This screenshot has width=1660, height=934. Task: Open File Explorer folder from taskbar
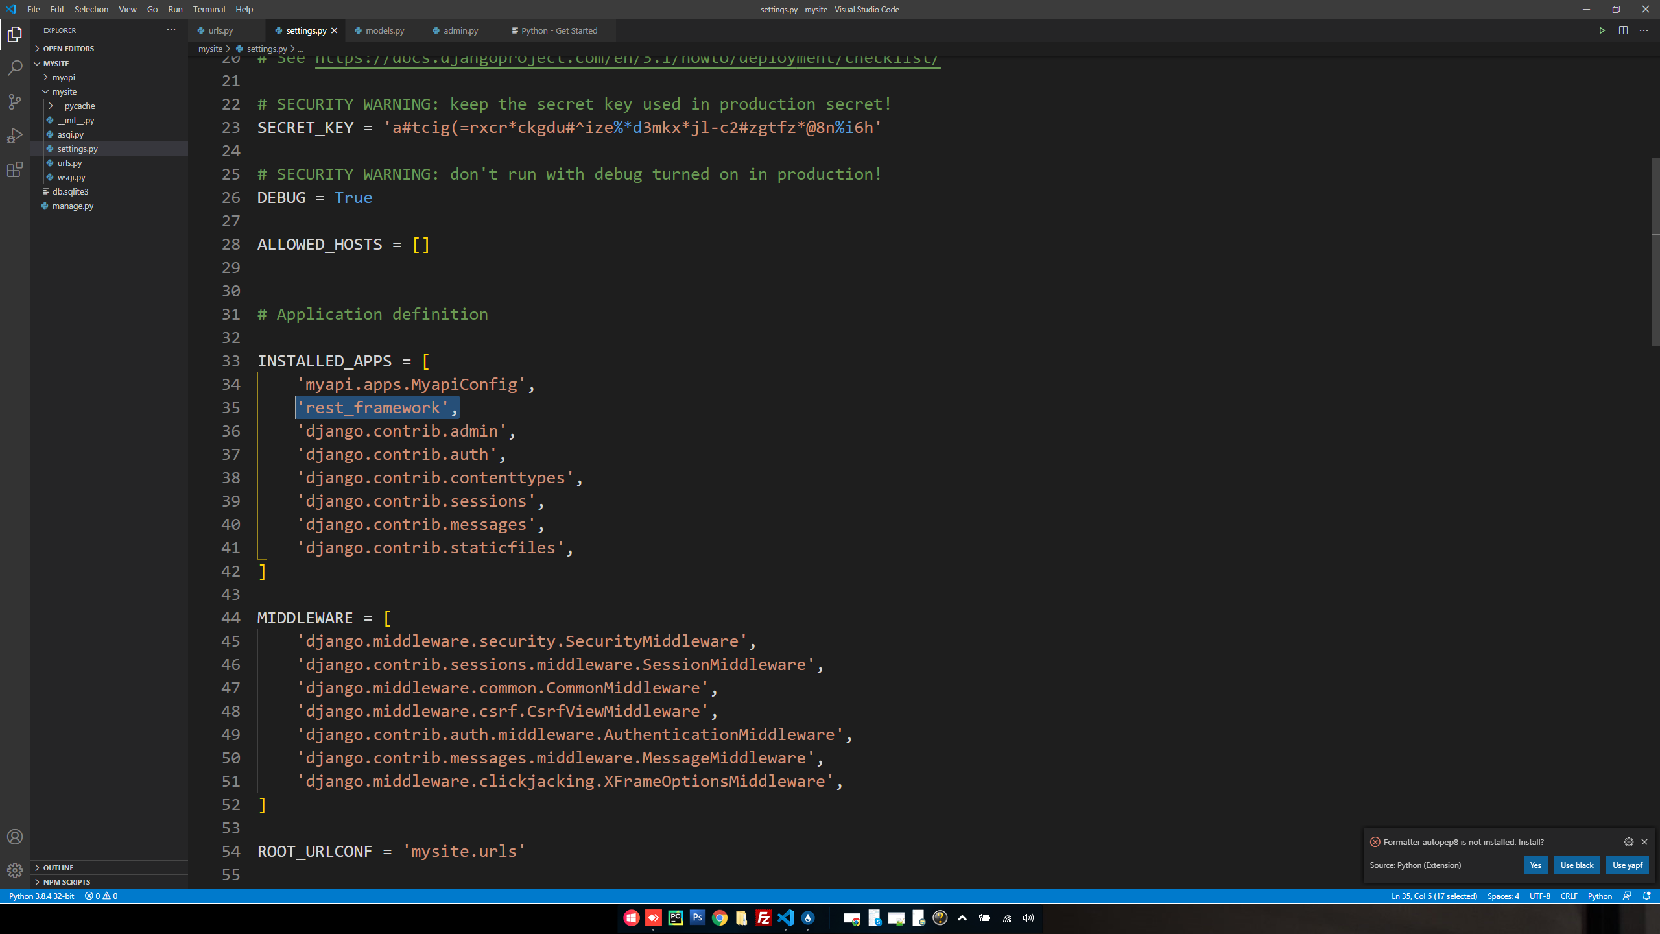(x=742, y=918)
